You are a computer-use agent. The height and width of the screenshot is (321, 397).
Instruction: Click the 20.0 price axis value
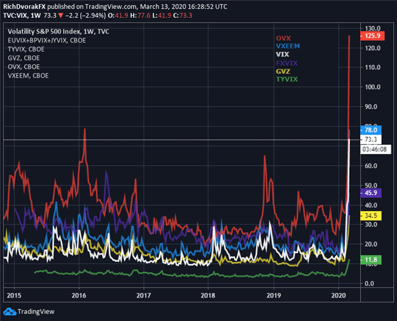(x=371, y=244)
